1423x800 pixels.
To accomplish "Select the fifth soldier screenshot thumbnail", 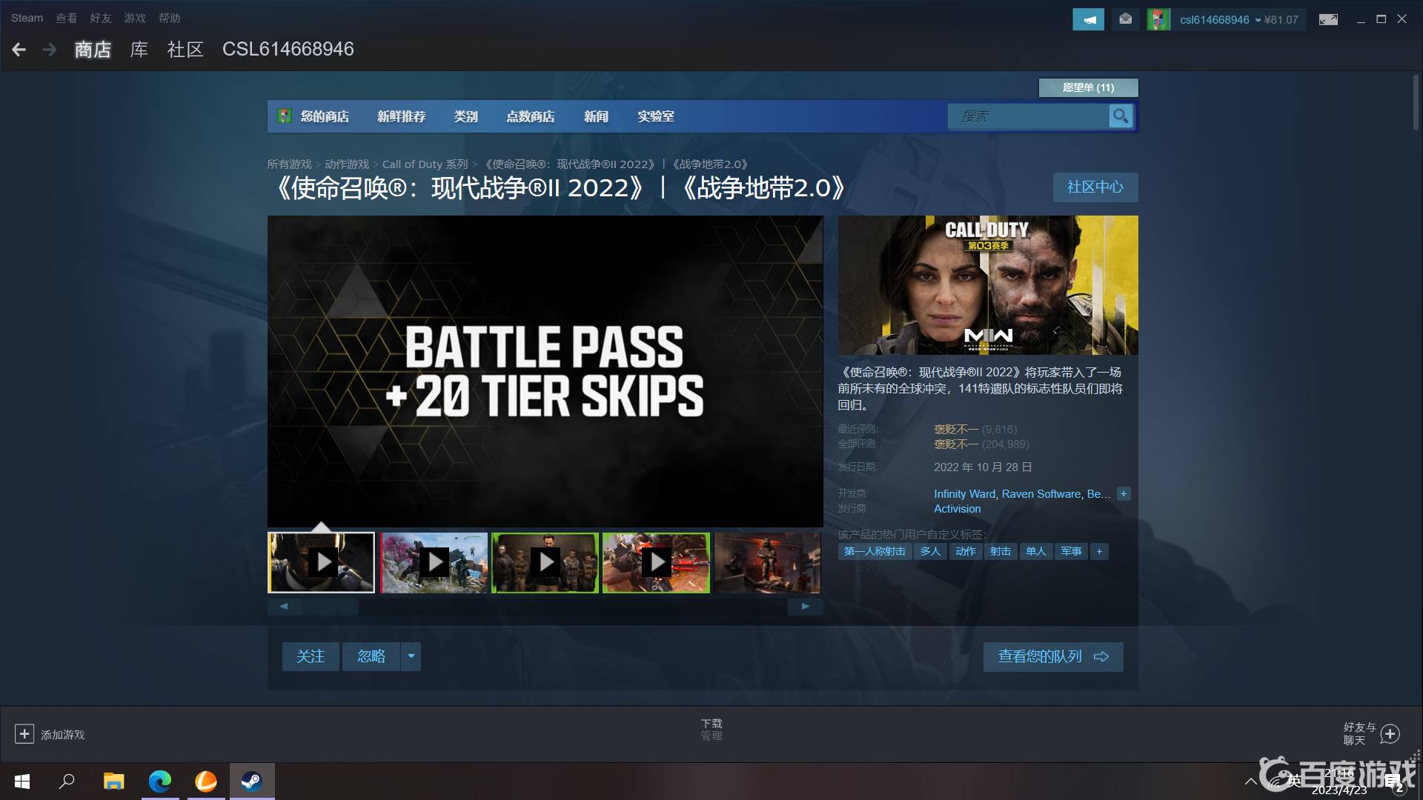I will (768, 563).
